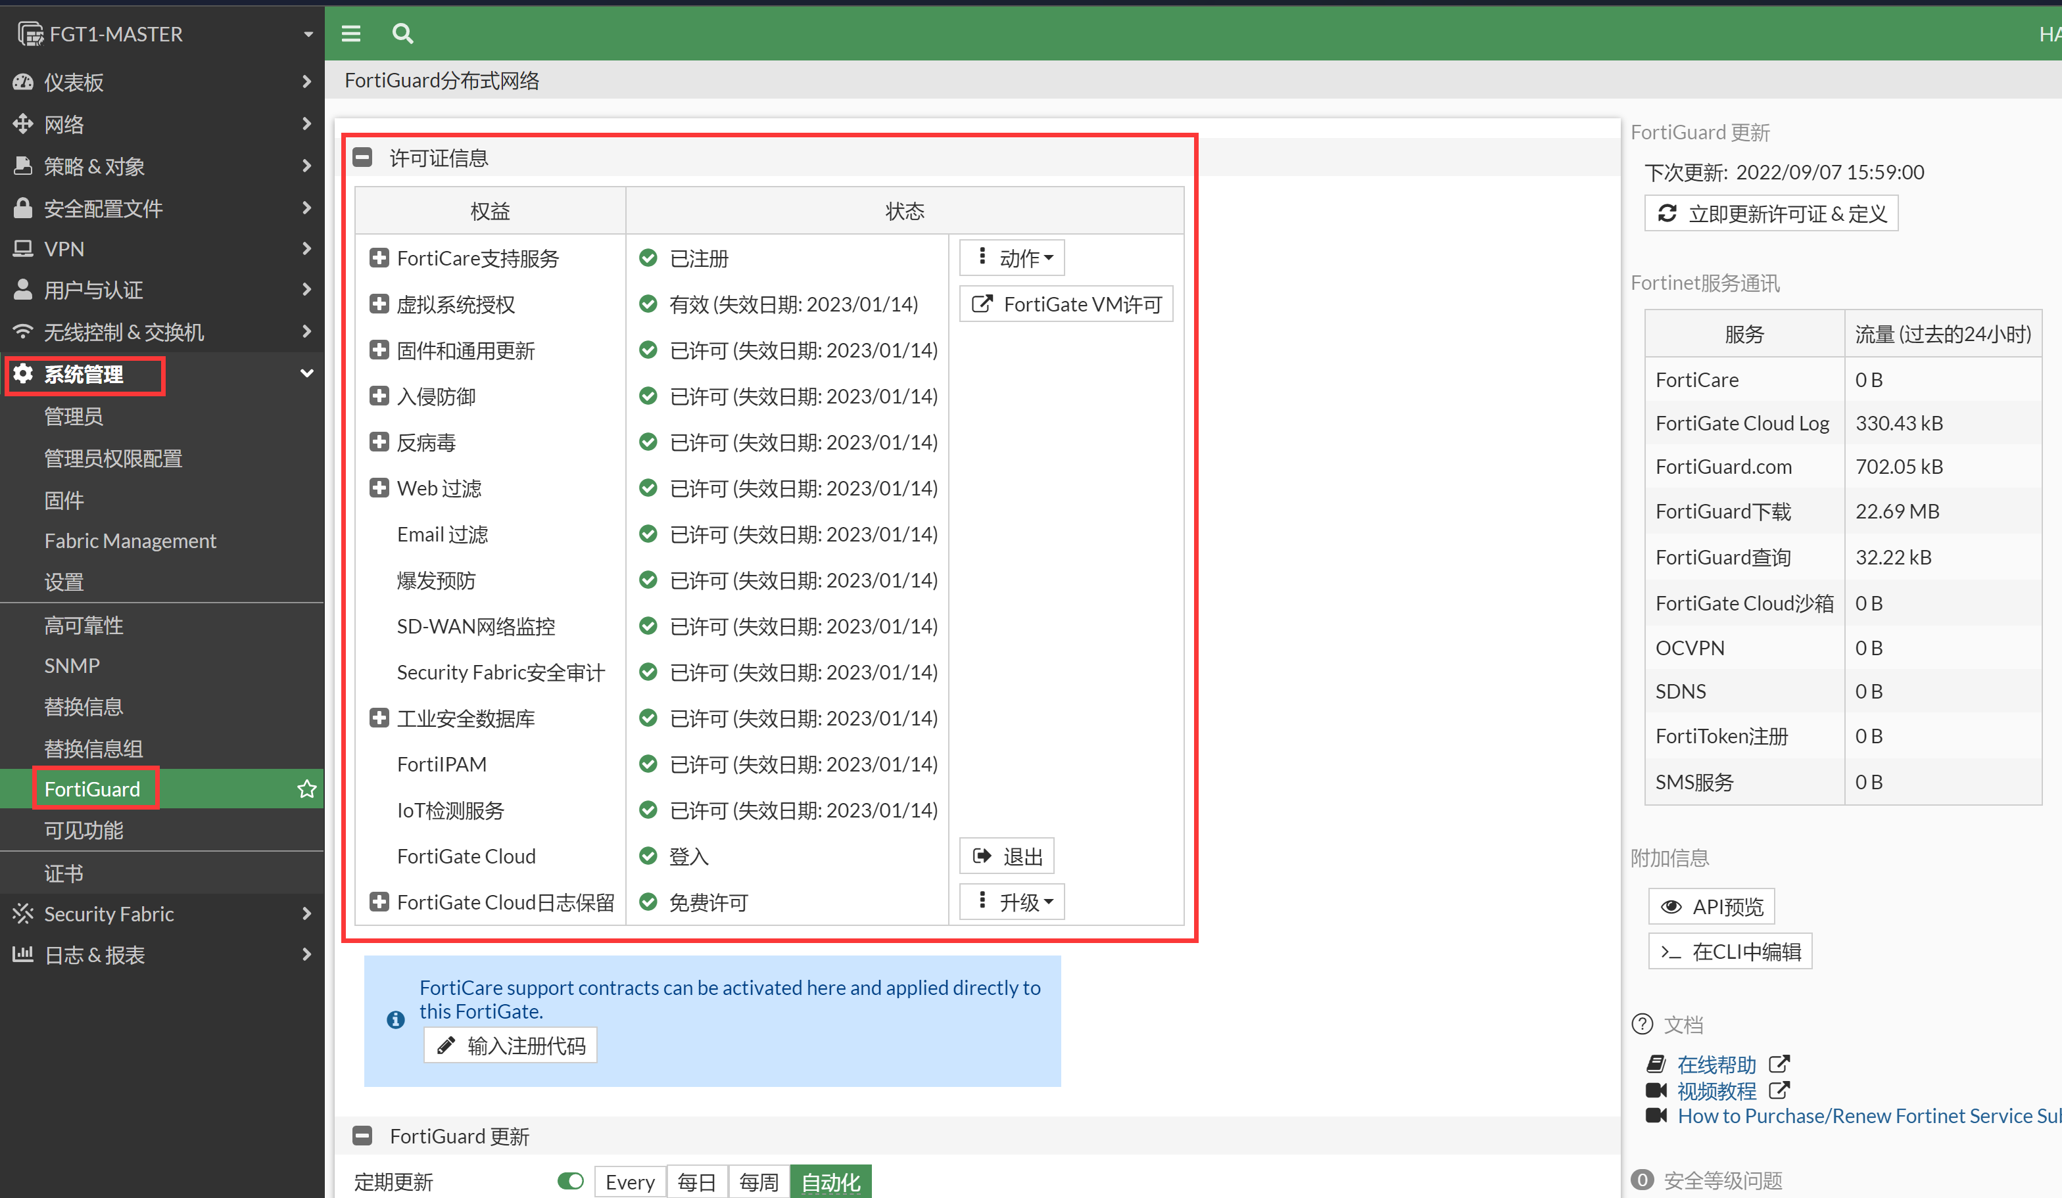
Task: Open the 高可靠性 menu item
Action: click(84, 625)
